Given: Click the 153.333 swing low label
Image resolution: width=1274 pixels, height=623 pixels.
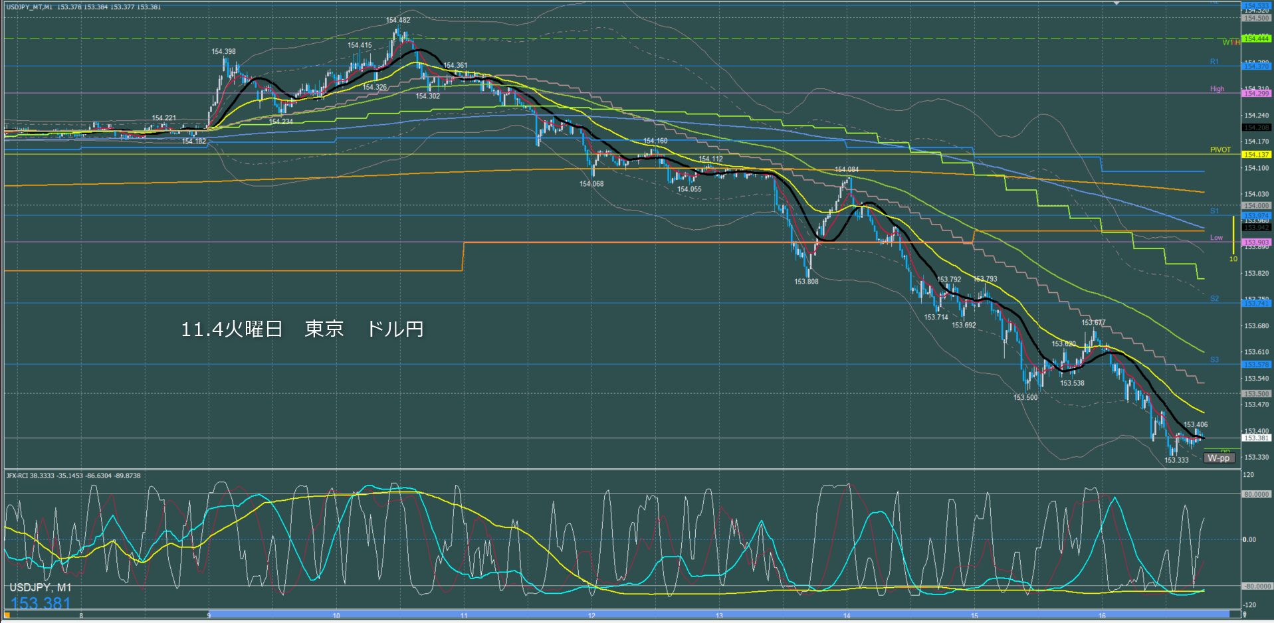Looking at the screenshot, I should click(1176, 460).
